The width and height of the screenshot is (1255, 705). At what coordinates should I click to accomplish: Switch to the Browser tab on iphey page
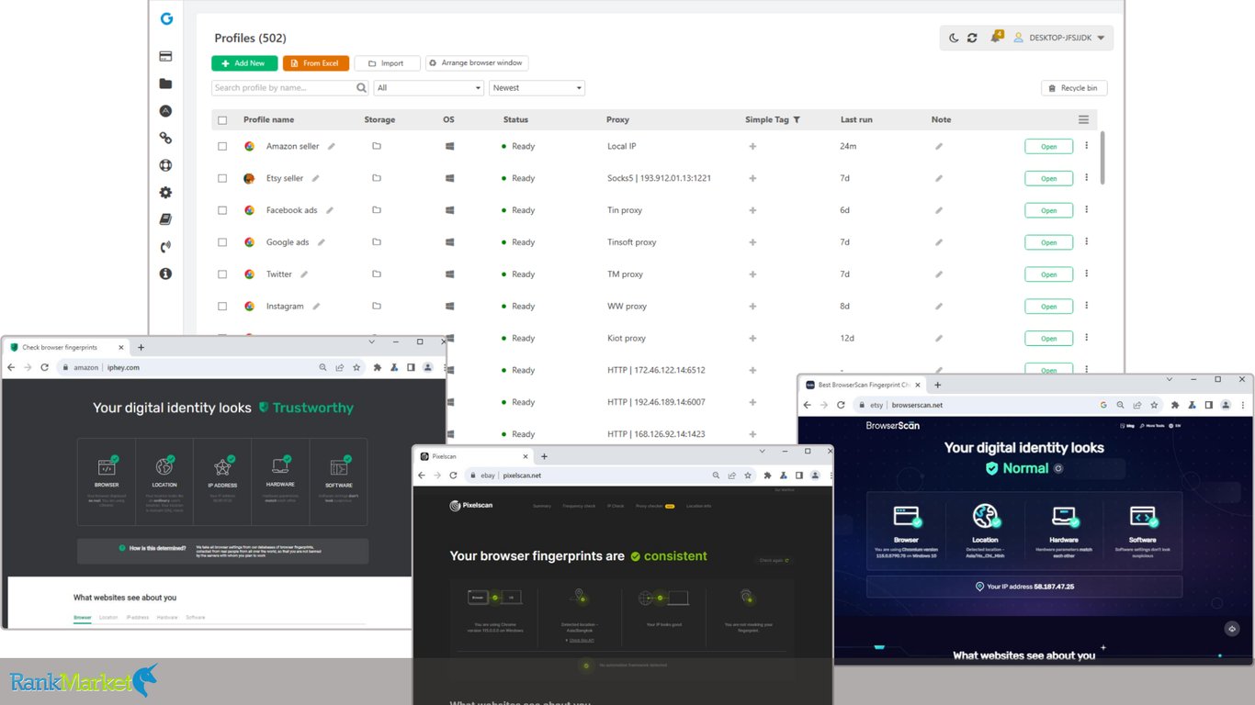[83, 618]
